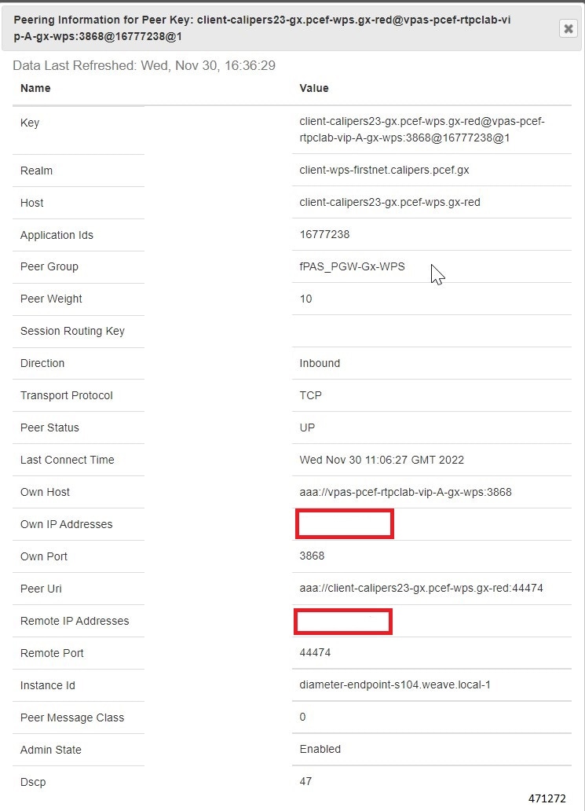This screenshot has height=811, width=585.
Task: Click Transport Protocol value TCP
Action: tap(310, 395)
